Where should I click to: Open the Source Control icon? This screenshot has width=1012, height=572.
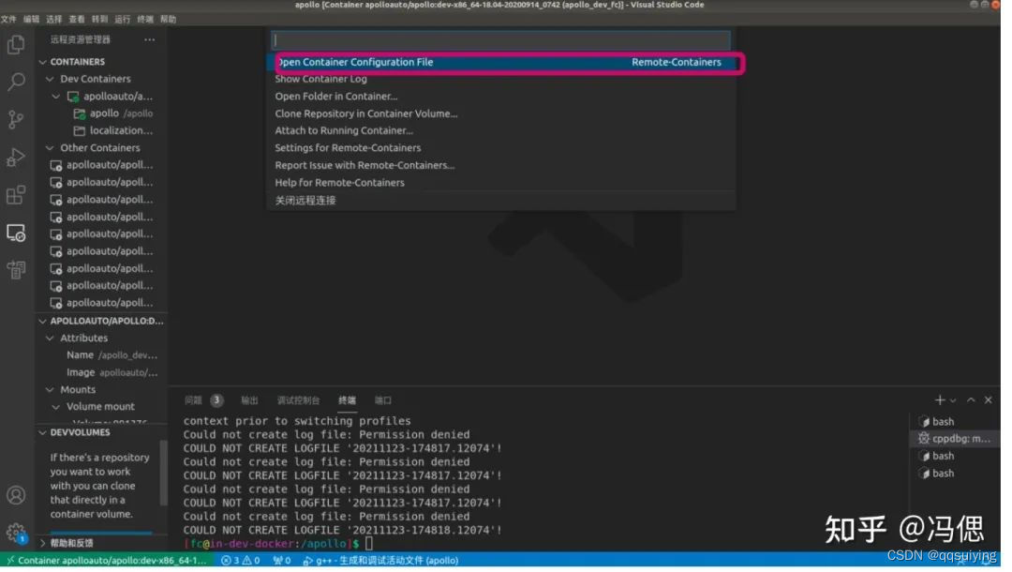click(15, 119)
